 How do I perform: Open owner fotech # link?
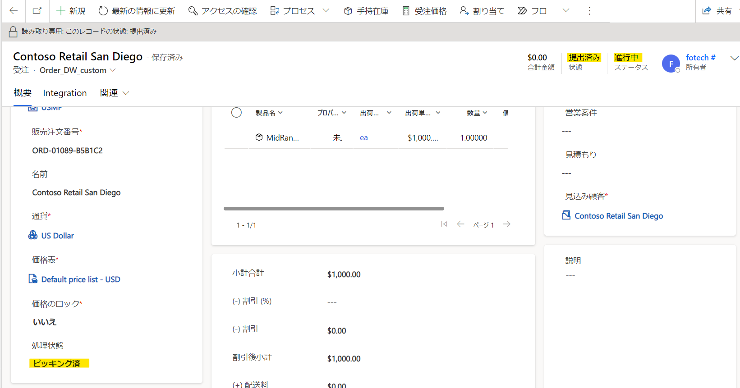(700, 58)
